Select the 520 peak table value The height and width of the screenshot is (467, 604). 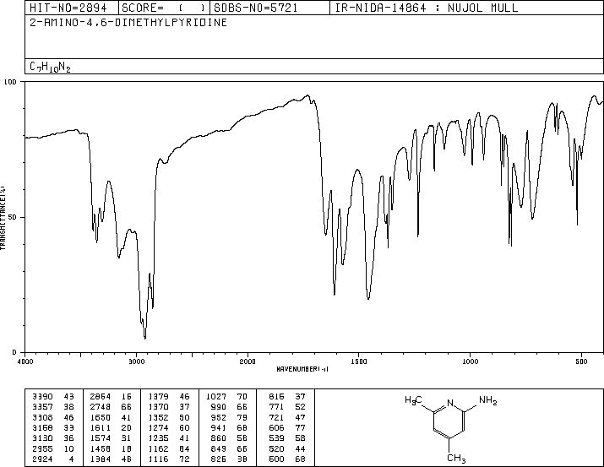click(276, 448)
